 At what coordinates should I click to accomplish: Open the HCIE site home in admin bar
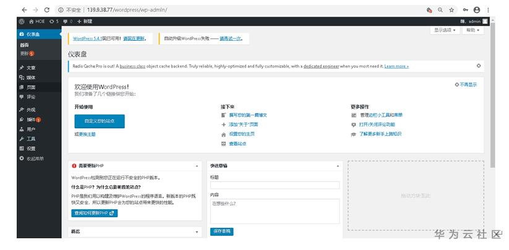click(36, 22)
